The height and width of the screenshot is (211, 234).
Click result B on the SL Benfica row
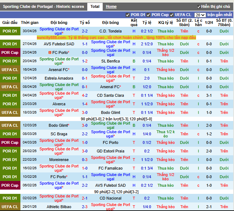coord(134,61)
